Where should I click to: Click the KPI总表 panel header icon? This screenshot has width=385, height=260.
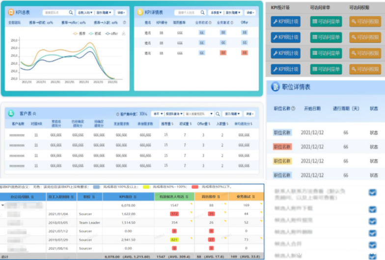coord(11,12)
